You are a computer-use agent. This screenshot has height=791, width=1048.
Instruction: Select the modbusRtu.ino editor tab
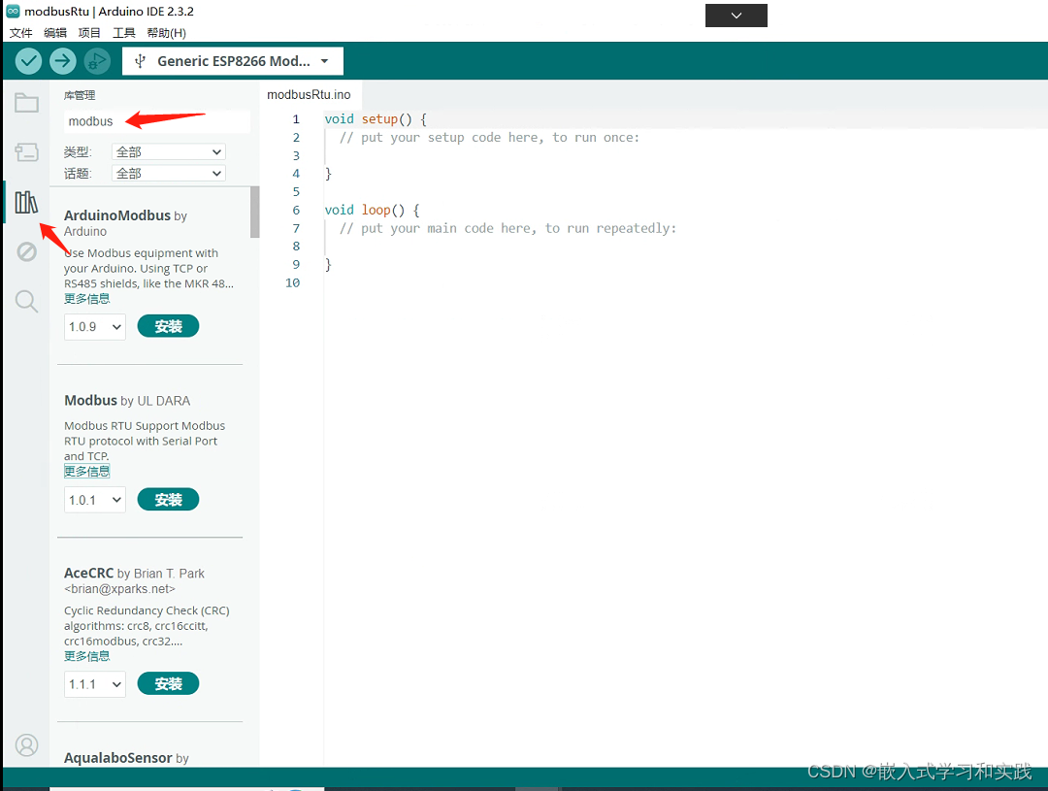coord(309,95)
